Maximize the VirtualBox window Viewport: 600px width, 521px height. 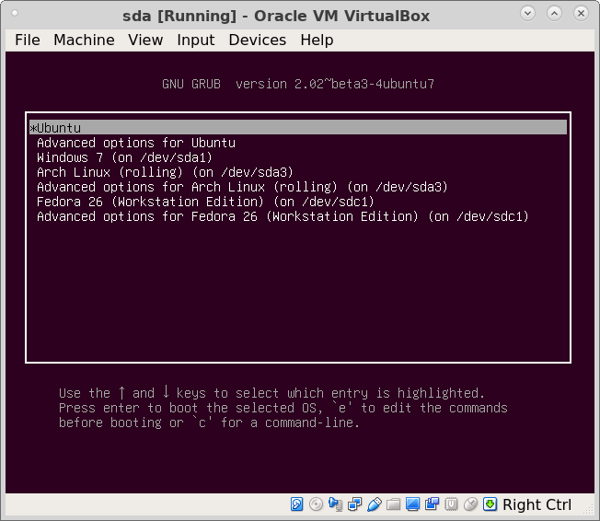[555, 14]
